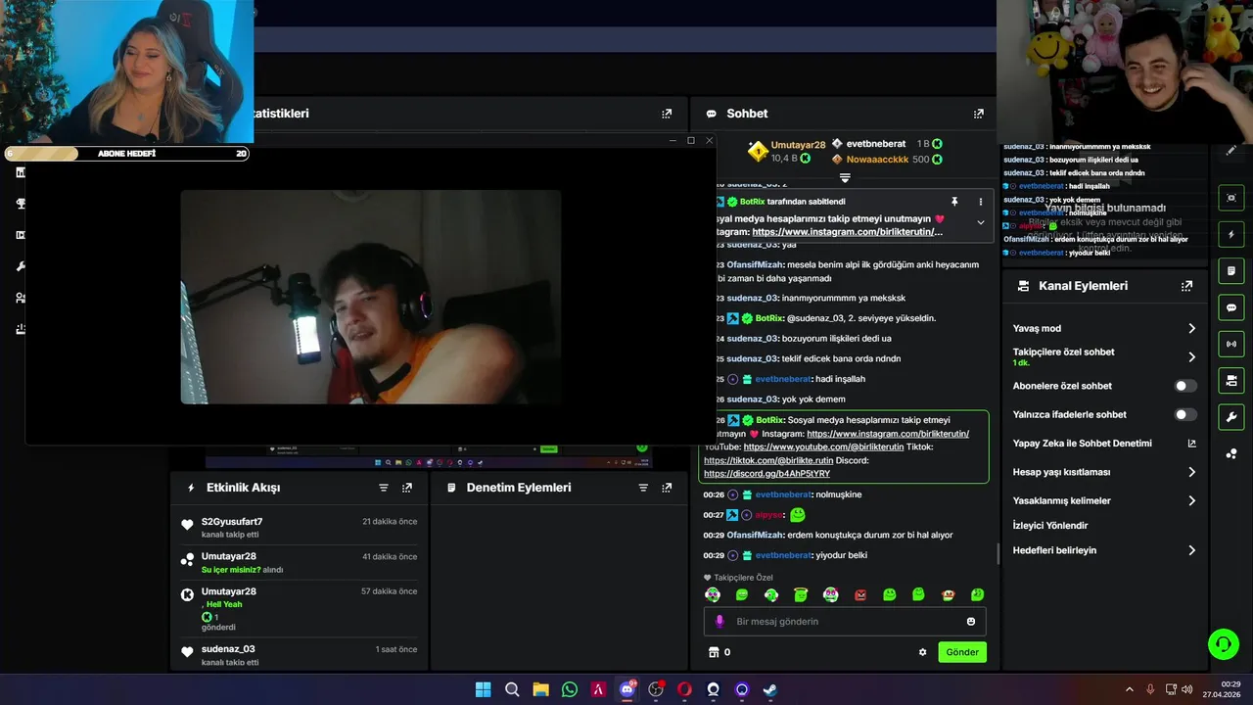Click the green support headset button
Viewport: 1253px width, 705px height.
click(1223, 643)
